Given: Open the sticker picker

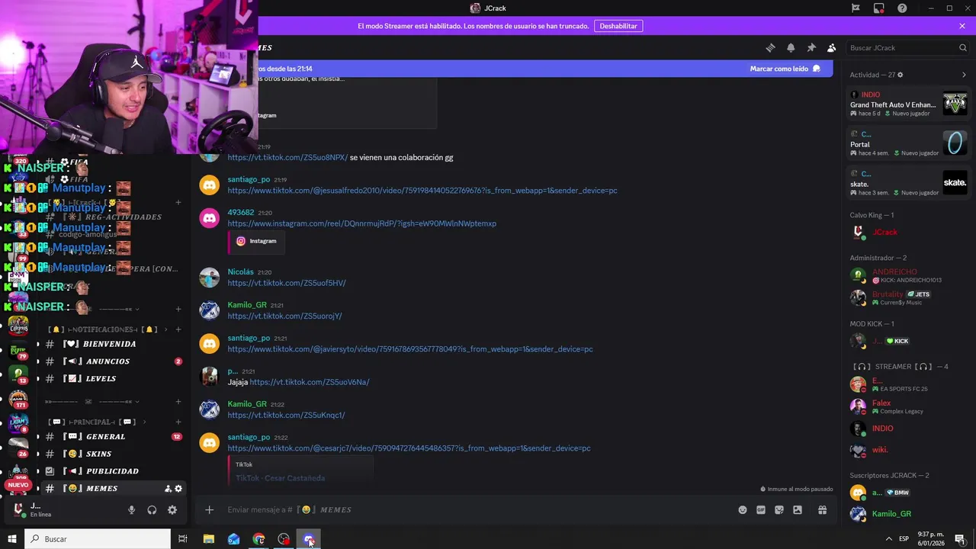Looking at the screenshot, I should pyautogui.click(x=779, y=510).
